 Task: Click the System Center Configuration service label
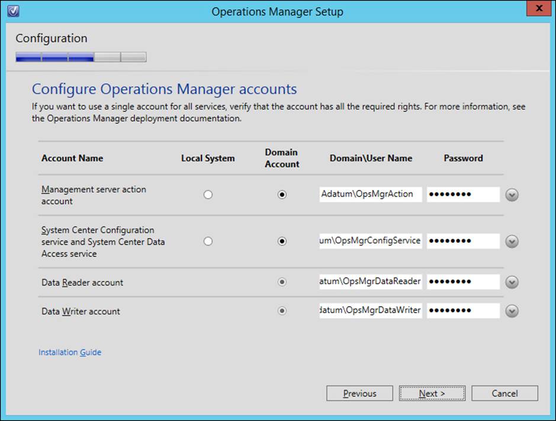coord(103,242)
